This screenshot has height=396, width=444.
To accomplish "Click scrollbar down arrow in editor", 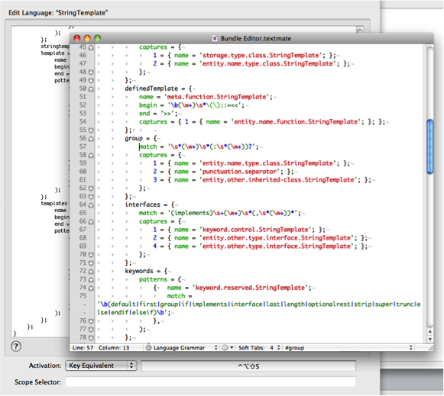I will click(x=429, y=340).
